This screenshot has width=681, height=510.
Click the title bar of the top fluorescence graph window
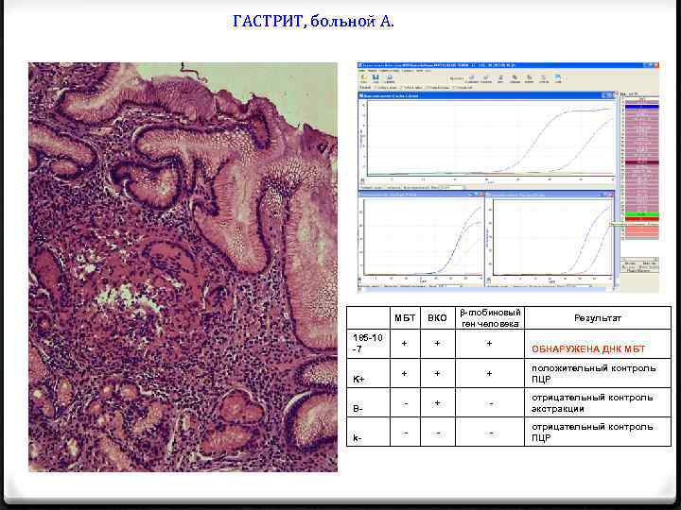[486, 95]
